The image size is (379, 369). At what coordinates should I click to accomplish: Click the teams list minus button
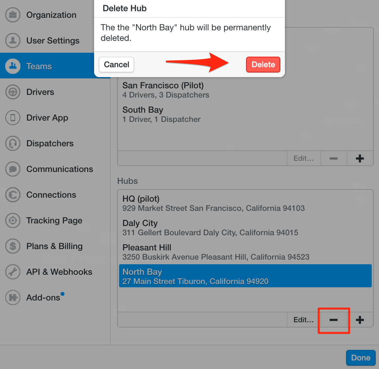334,158
